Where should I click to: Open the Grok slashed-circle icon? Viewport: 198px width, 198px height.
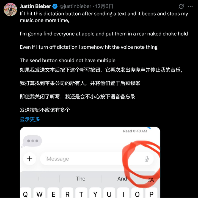[181, 6]
